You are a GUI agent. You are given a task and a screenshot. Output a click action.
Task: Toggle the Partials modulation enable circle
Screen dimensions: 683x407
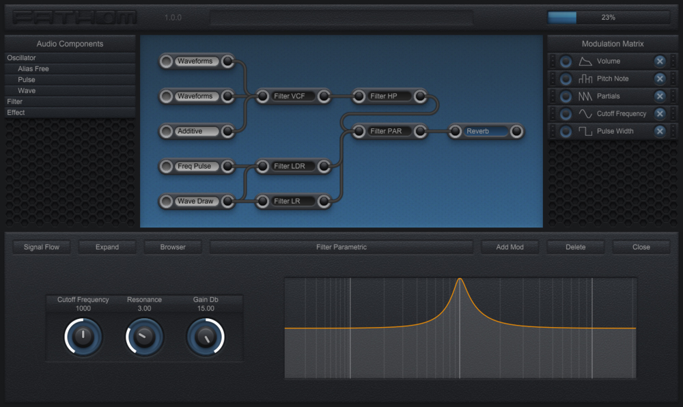(566, 96)
